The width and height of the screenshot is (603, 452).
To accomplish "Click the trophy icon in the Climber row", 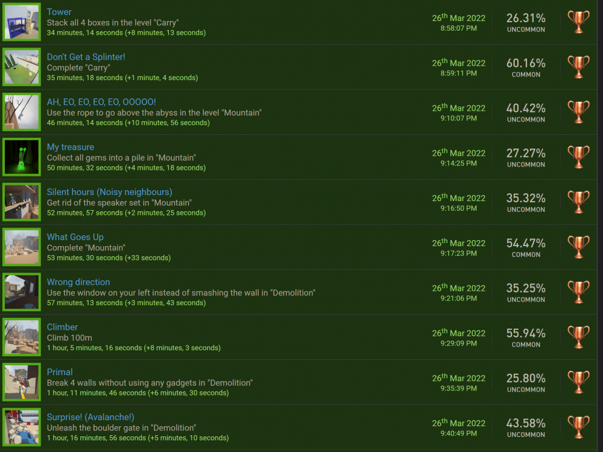I will (578, 337).
